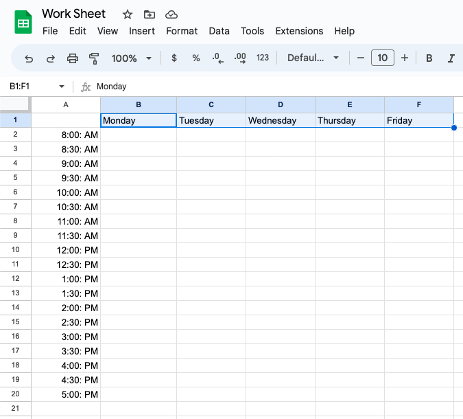Expand the name box dropdown arrow
The image size is (463, 419).
[62, 87]
